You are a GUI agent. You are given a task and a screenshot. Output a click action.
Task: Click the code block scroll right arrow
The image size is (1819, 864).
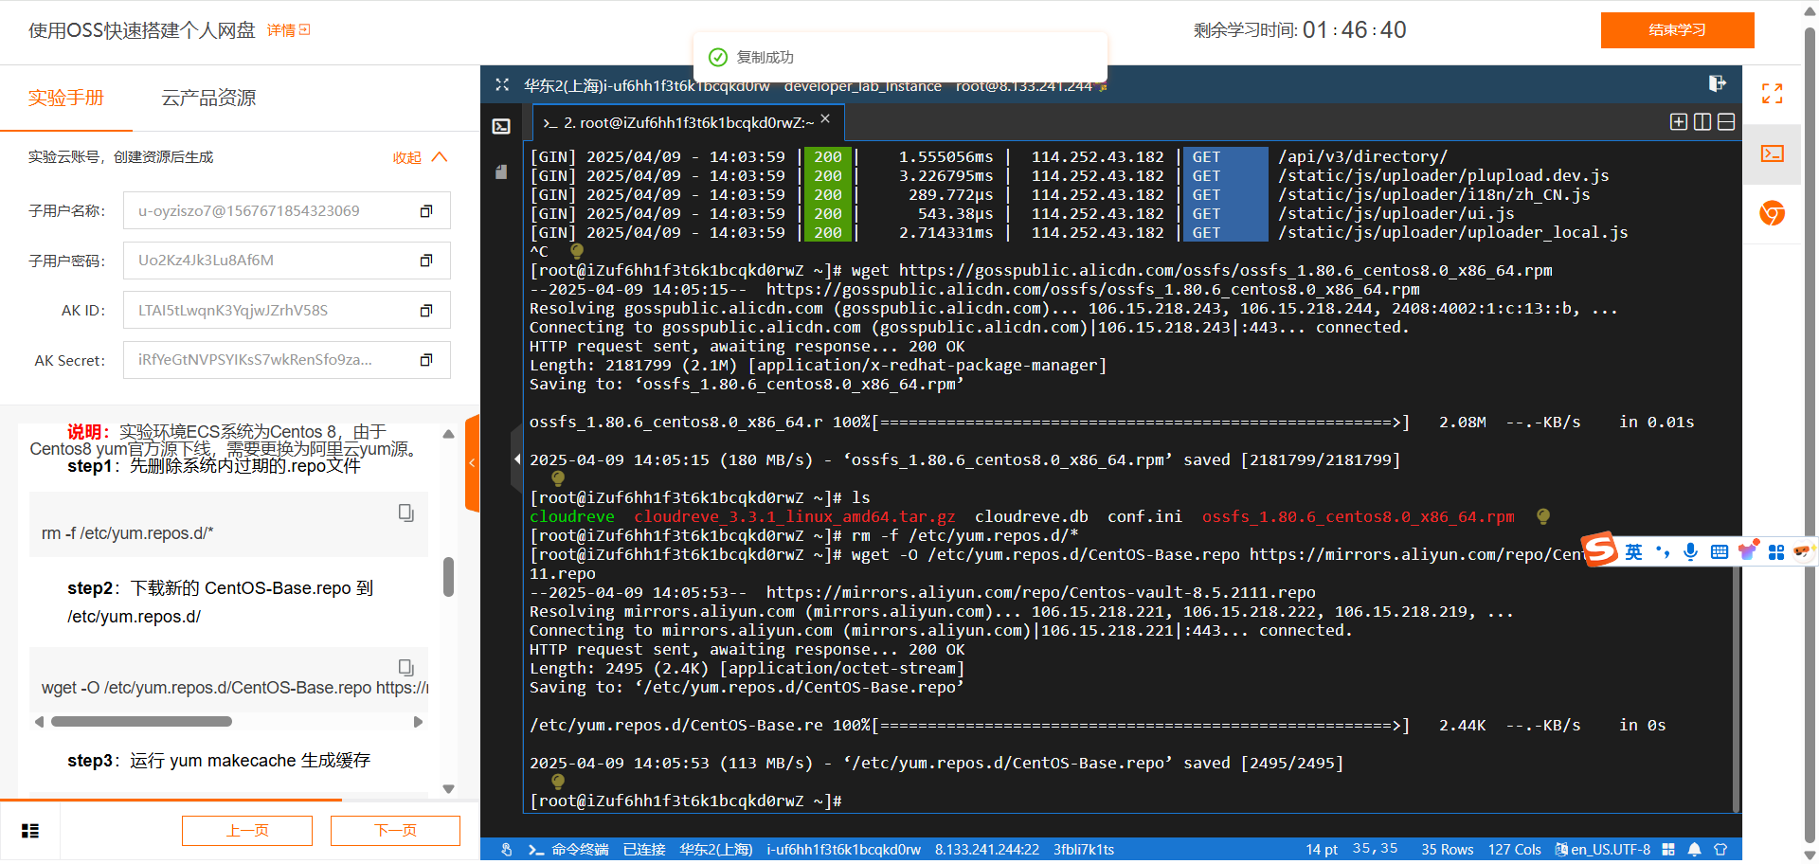tap(418, 722)
